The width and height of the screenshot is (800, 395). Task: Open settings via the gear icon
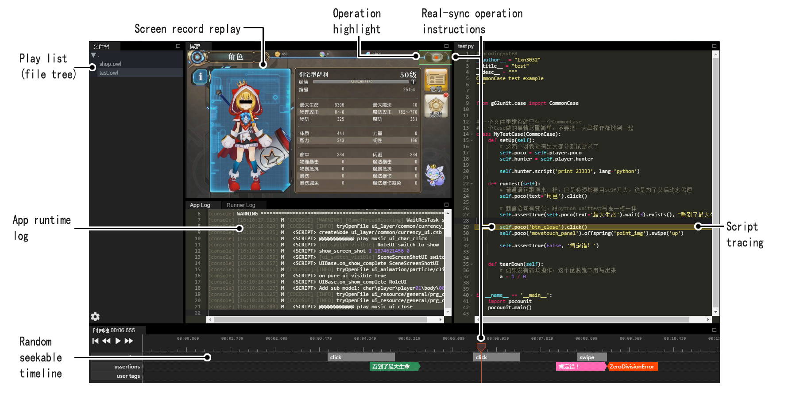pos(95,317)
